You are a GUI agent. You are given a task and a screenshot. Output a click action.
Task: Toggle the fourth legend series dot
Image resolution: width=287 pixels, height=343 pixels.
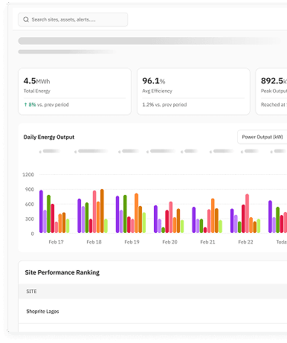point(148,152)
